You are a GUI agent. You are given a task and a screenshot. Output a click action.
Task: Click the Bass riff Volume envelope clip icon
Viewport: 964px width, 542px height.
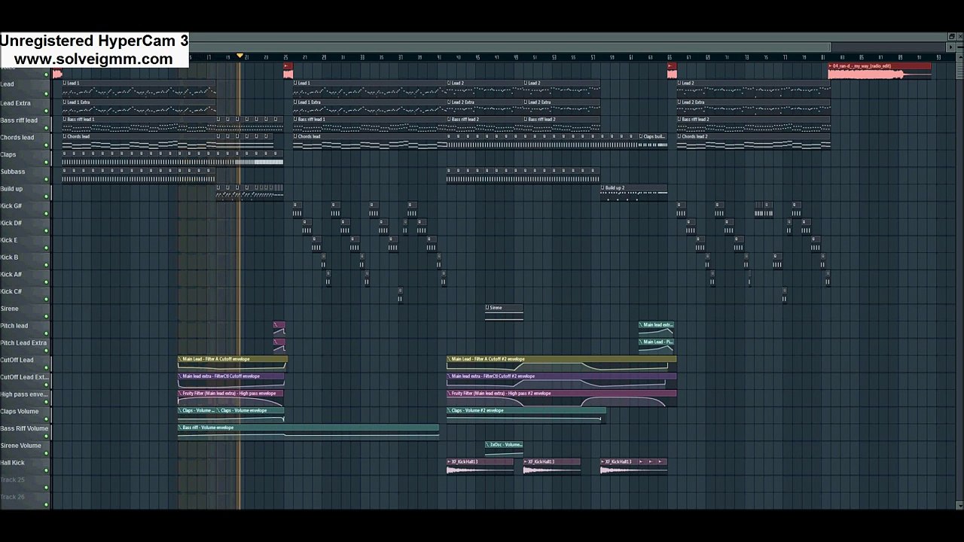(180, 428)
